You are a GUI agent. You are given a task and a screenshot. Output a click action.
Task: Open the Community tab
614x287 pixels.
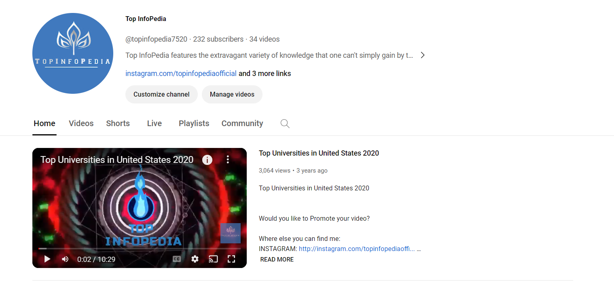(x=242, y=123)
